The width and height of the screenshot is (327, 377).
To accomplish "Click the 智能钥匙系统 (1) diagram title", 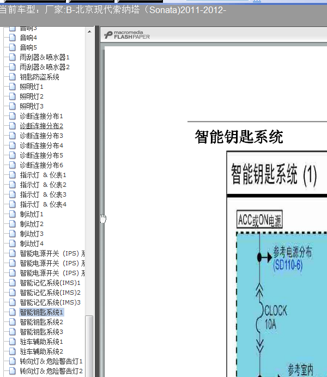I will pyautogui.click(x=274, y=174).
